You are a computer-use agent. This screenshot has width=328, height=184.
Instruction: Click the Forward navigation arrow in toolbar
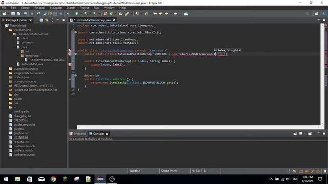(x=175, y=14)
